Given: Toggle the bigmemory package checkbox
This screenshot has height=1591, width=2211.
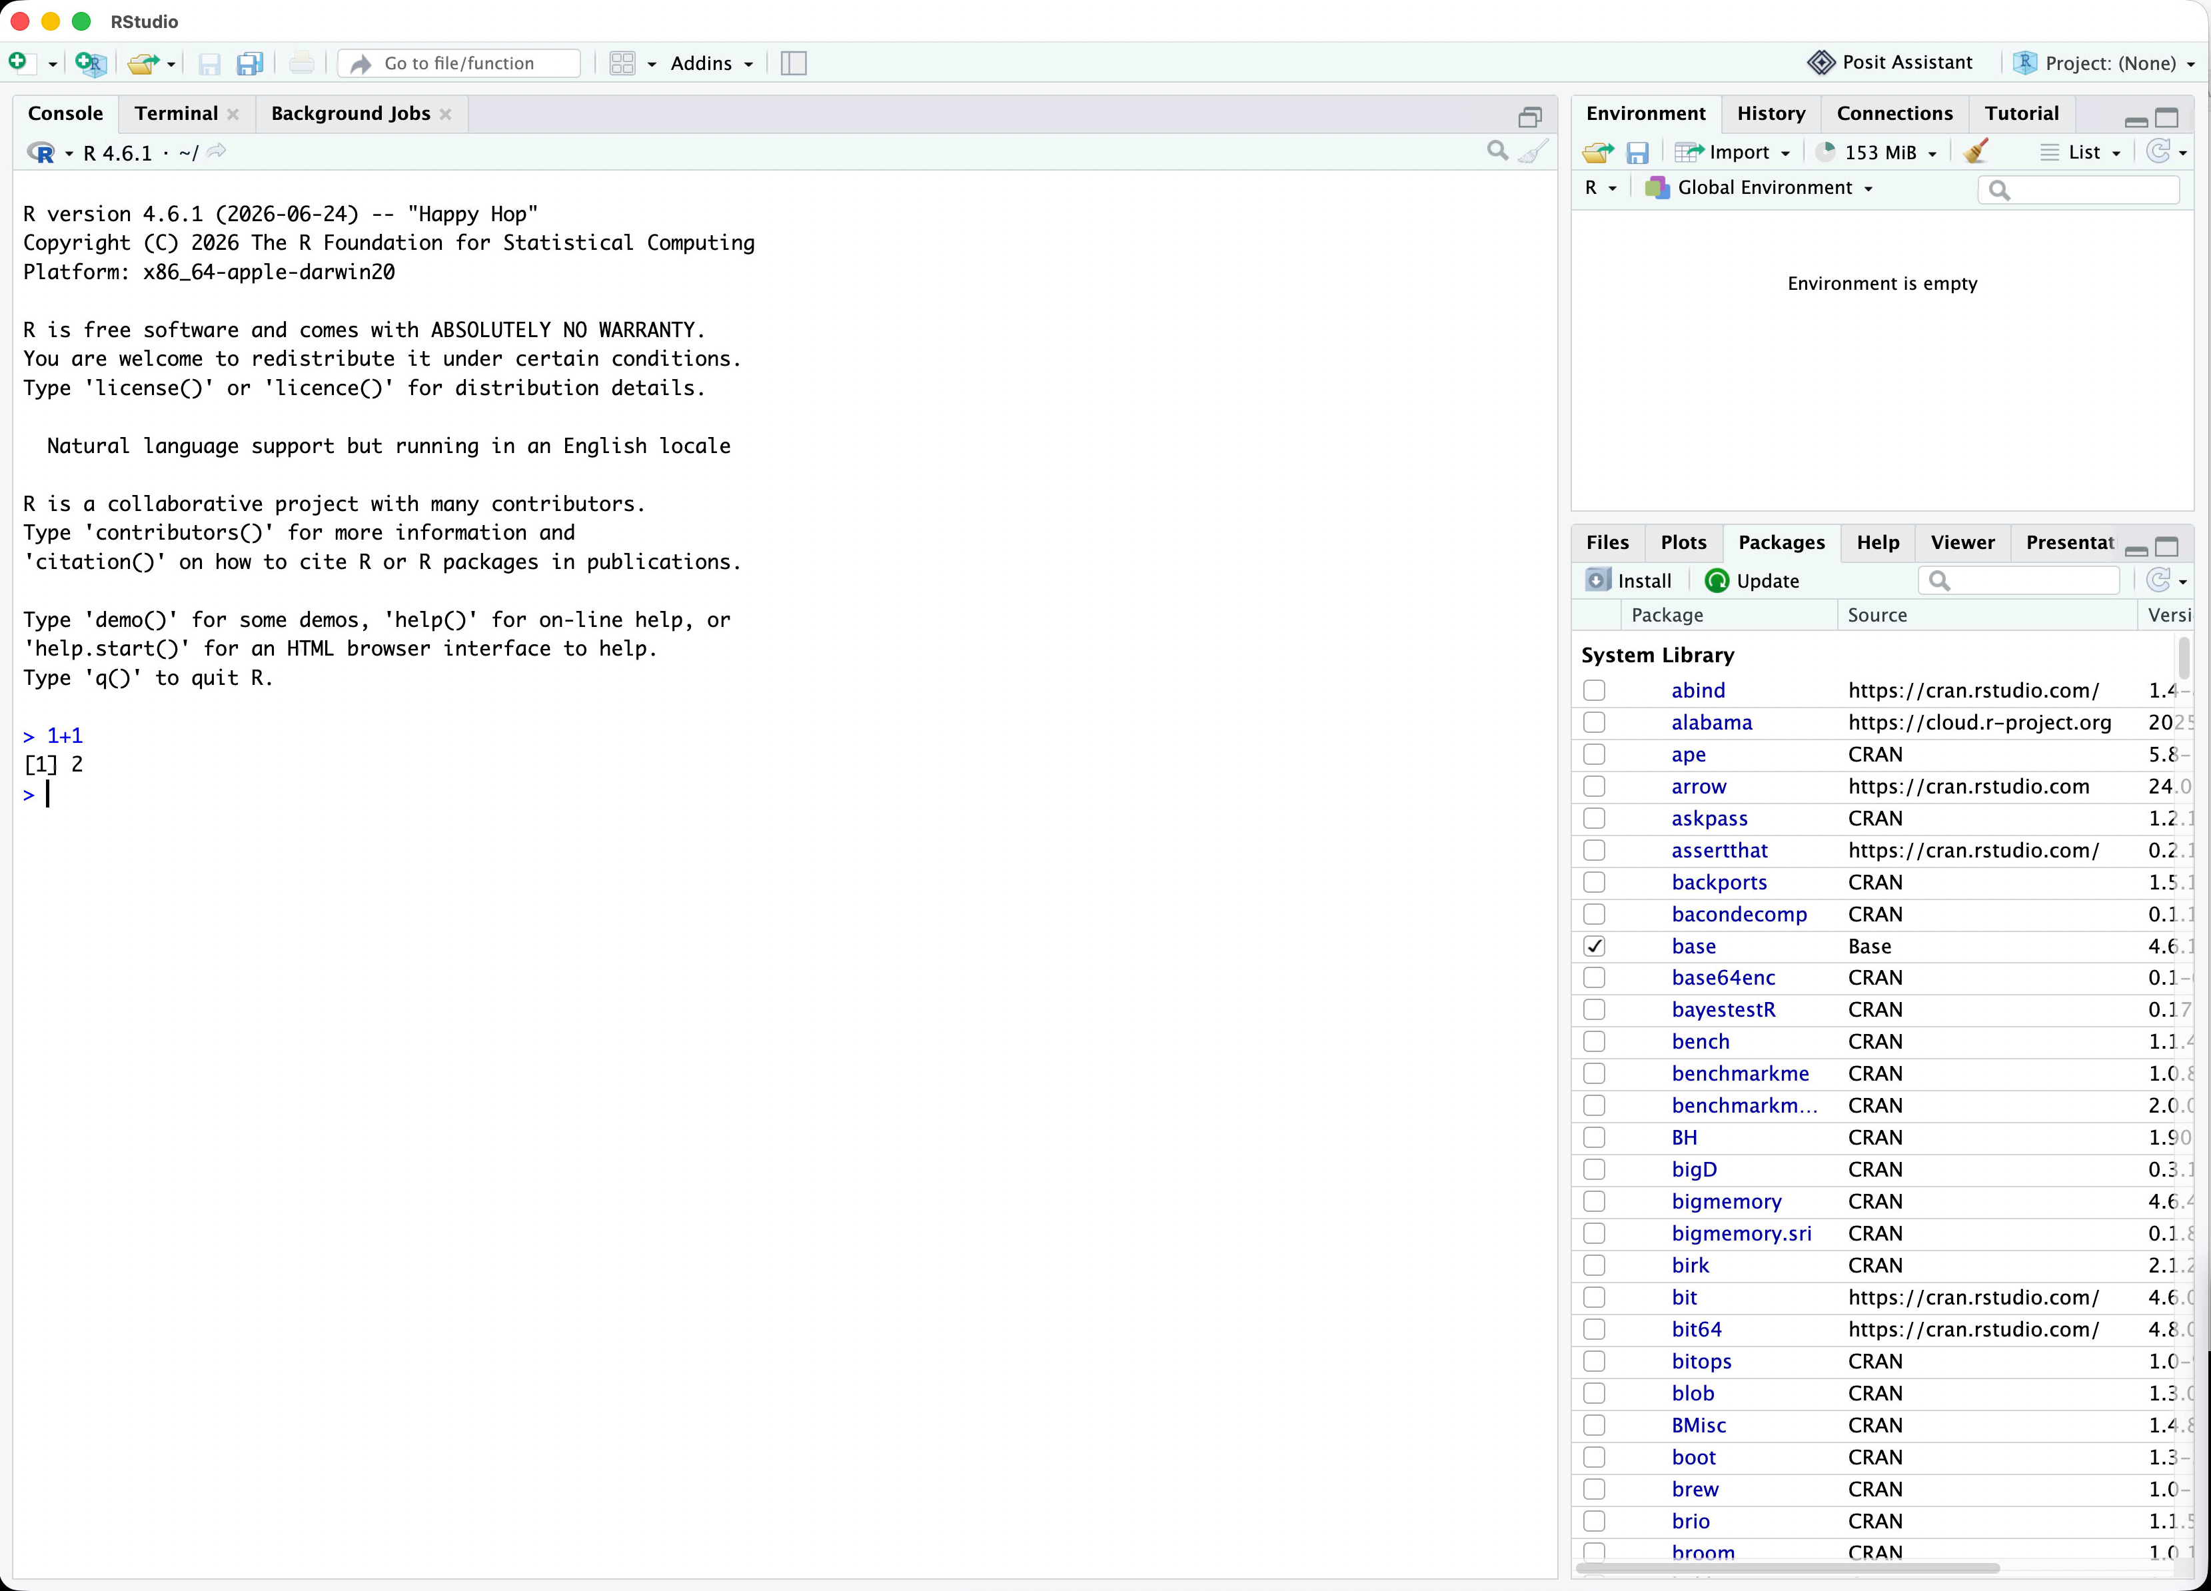Looking at the screenshot, I should [1594, 1201].
